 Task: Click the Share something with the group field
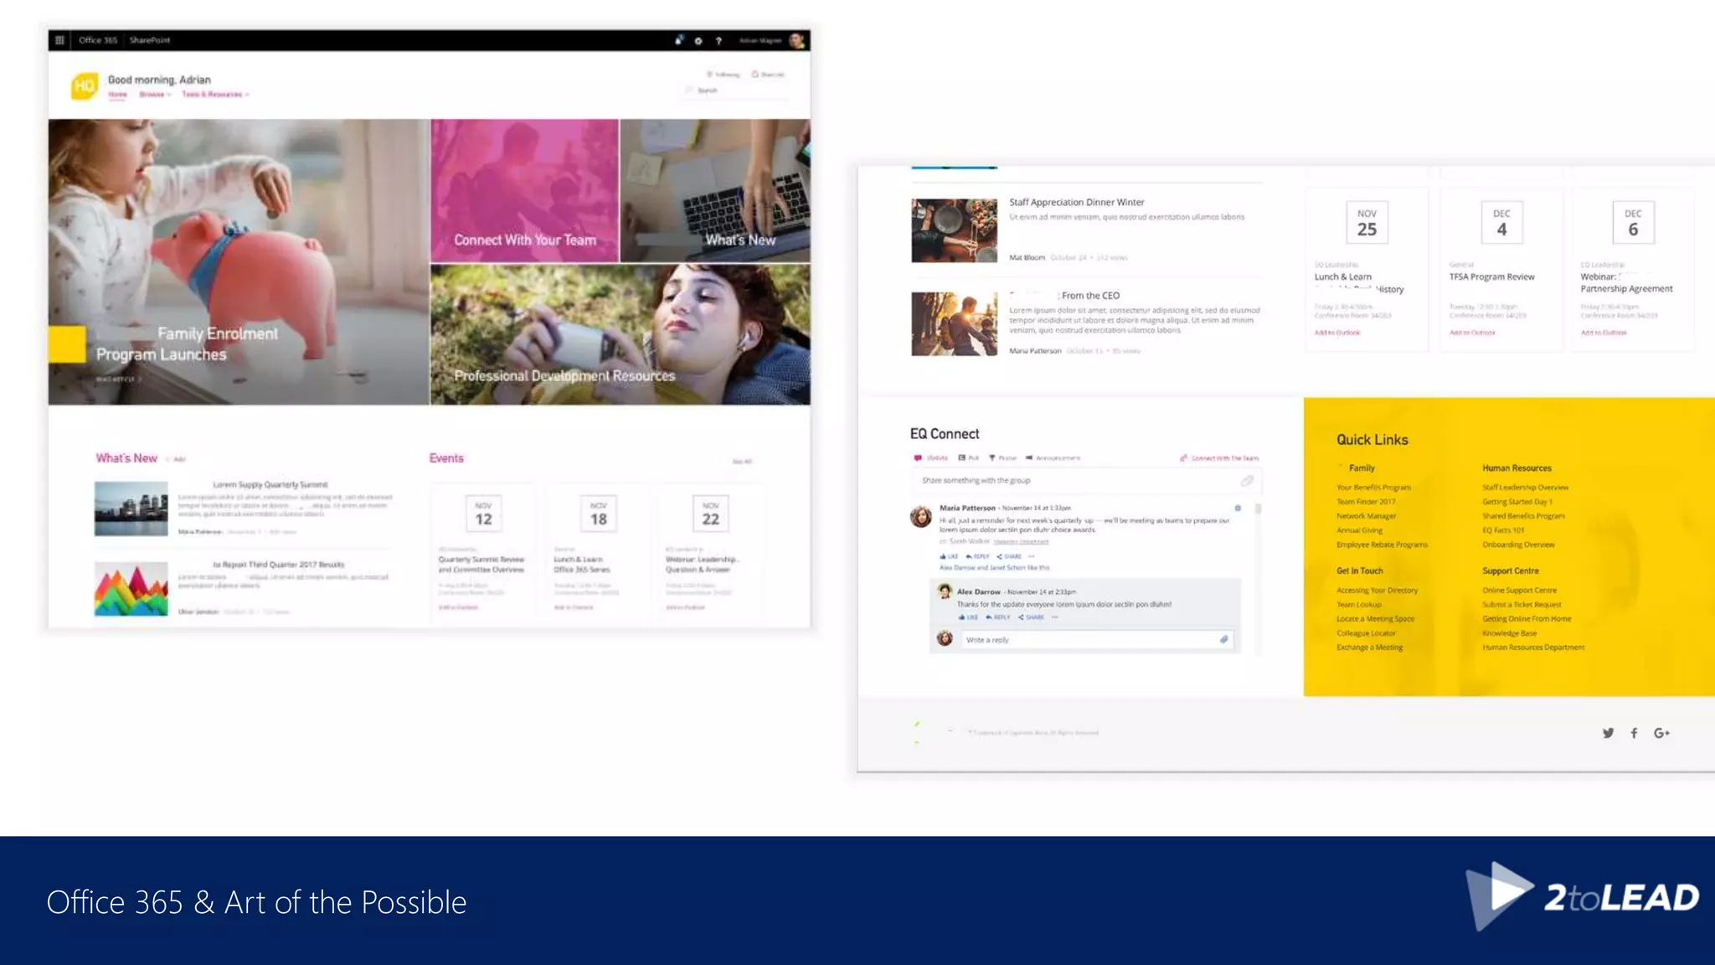(x=1086, y=481)
